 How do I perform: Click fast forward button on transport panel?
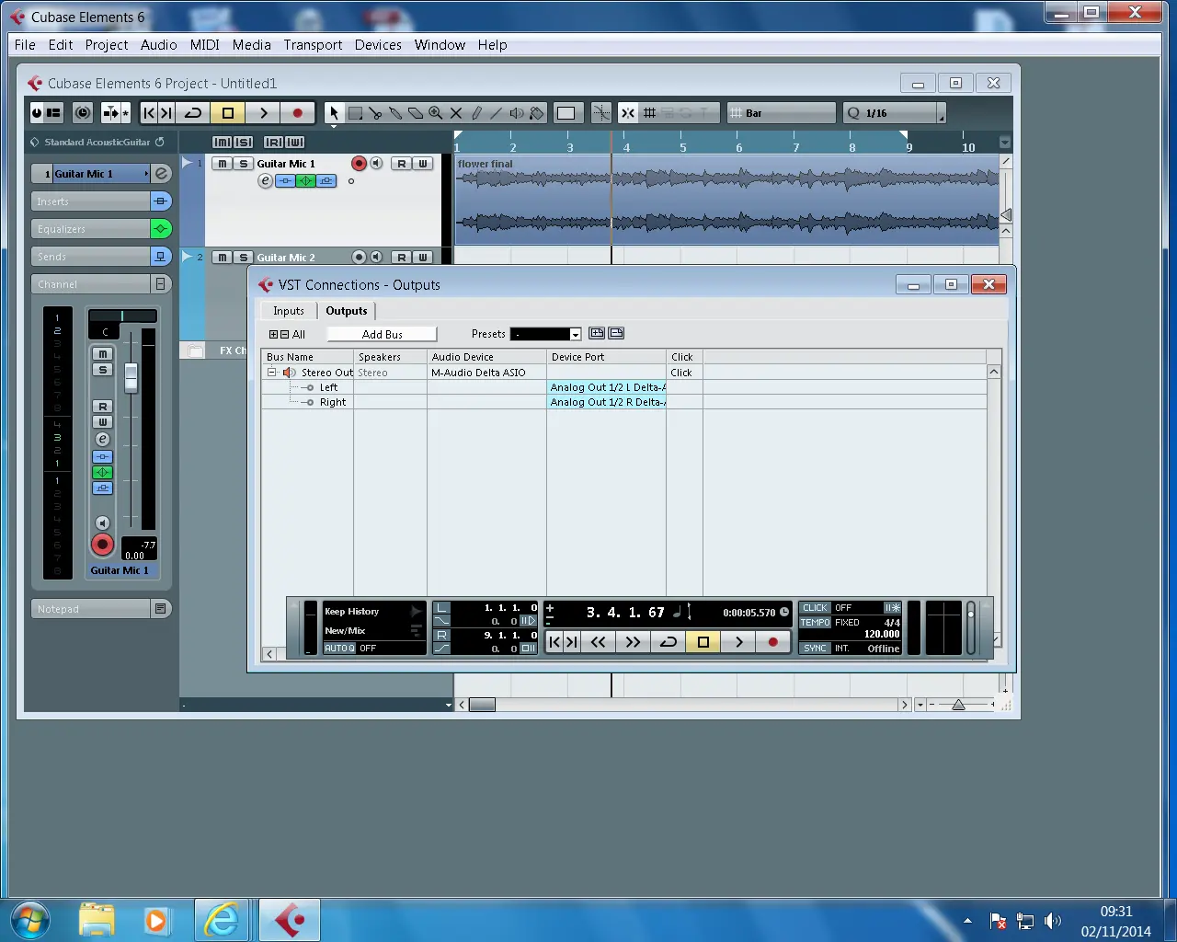pyautogui.click(x=633, y=642)
